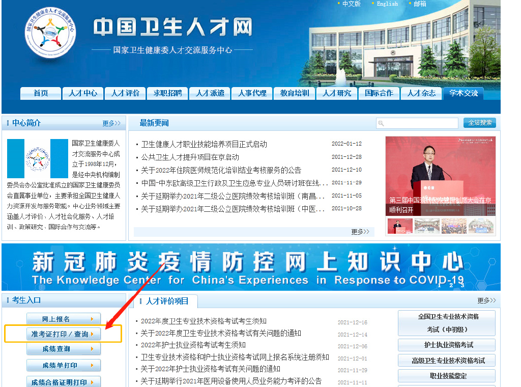521x387 pixels.
Task: Click the search magnifier icon in search box
Action: click(x=381, y=123)
